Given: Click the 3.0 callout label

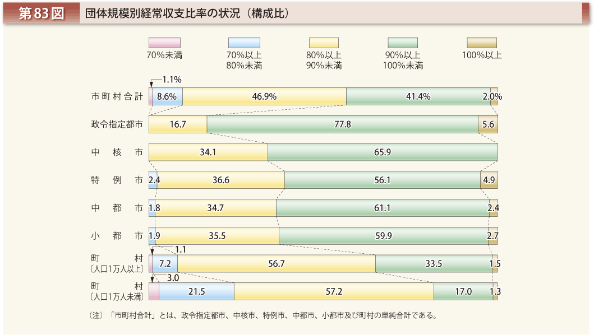Looking at the screenshot, I should pos(173,278).
